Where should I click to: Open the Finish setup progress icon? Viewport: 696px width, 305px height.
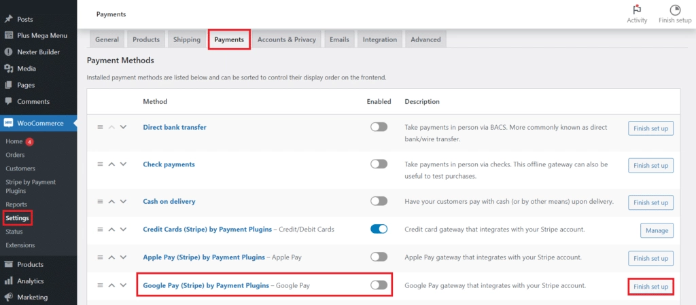pos(675,10)
